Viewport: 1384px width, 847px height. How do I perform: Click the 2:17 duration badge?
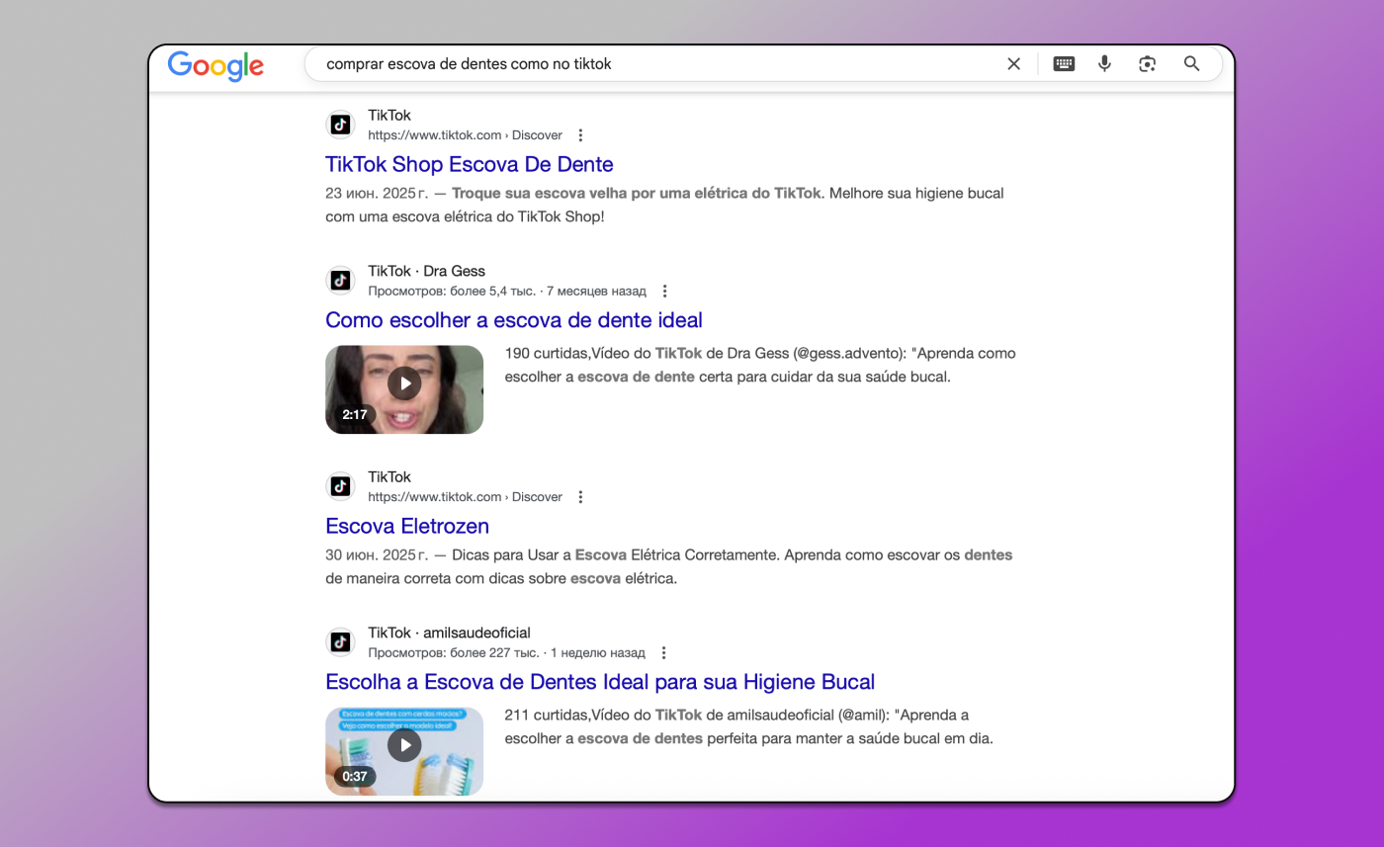point(355,415)
